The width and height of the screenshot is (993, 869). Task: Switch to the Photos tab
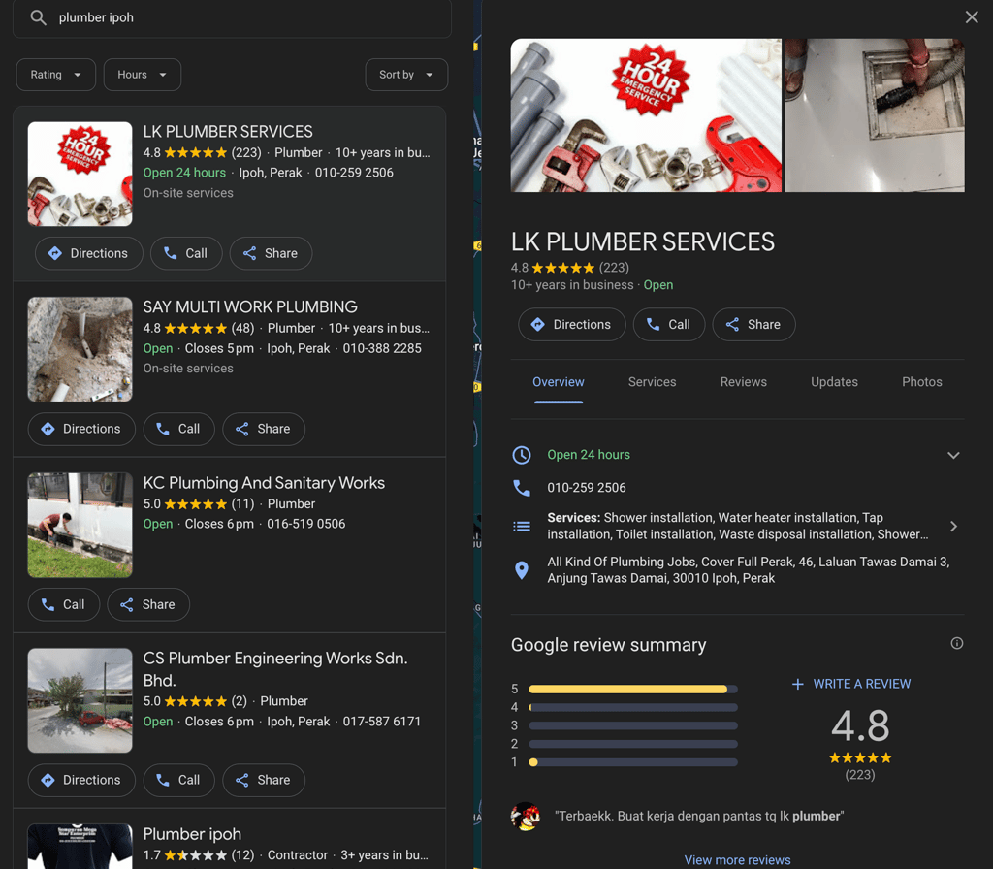pyautogui.click(x=921, y=382)
